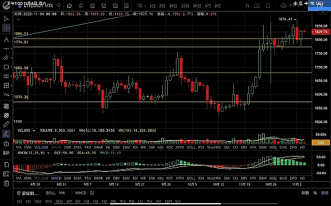Choose the rectangle drawing tool

[x=6, y=67]
